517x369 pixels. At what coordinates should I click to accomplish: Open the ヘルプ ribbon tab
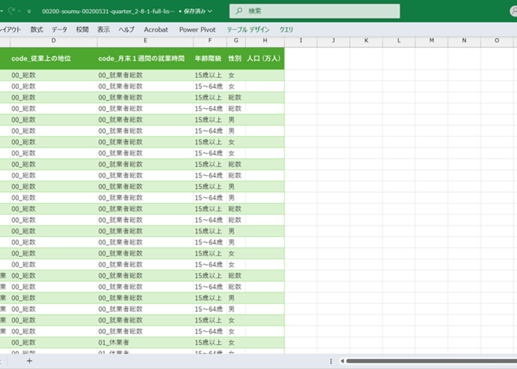tap(126, 30)
